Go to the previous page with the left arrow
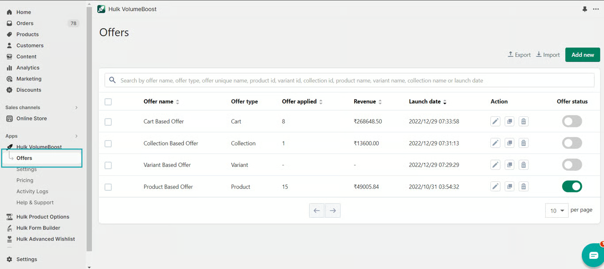Viewport: 604px width, 269px height. tap(317, 211)
